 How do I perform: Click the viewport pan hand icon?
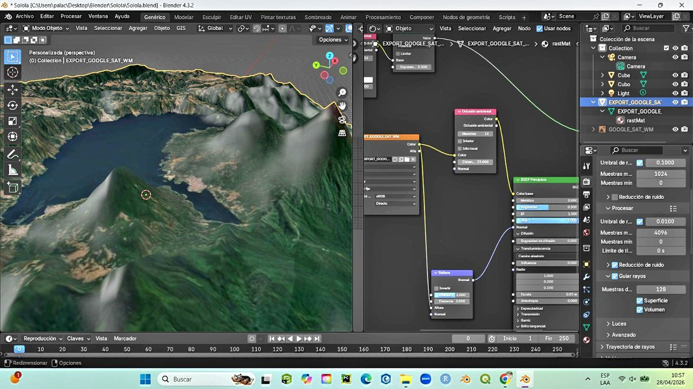pos(342,106)
